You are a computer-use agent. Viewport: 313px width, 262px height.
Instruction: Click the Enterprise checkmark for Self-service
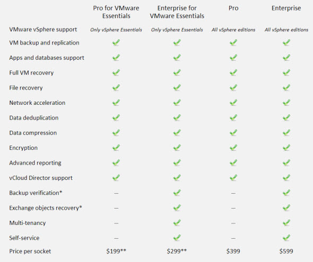[286, 238]
